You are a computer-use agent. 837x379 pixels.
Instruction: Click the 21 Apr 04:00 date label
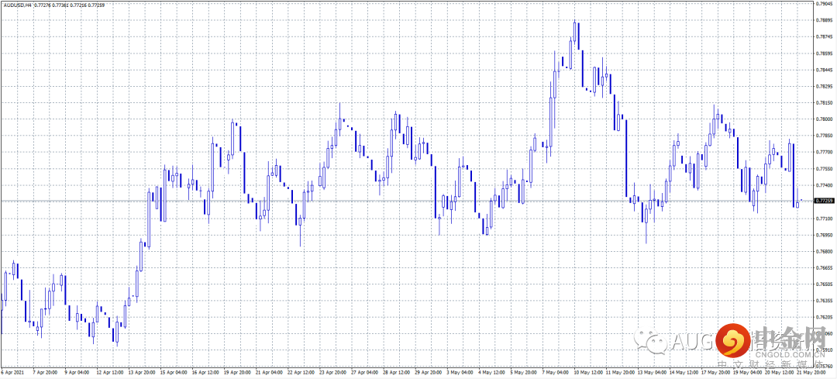click(x=270, y=371)
